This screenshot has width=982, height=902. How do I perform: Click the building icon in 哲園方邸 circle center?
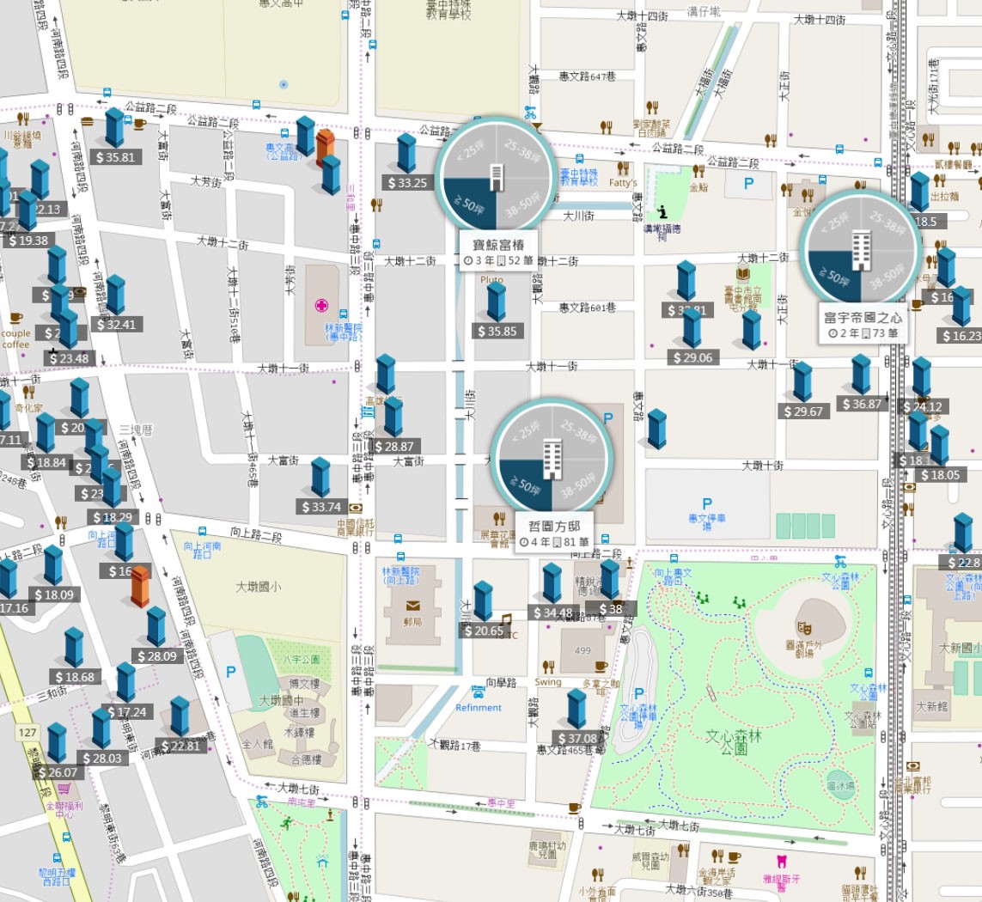(x=552, y=459)
